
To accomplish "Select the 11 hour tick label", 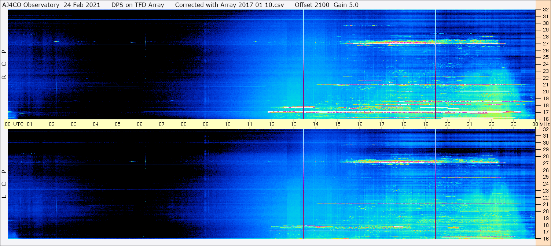I will click(250, 124).
